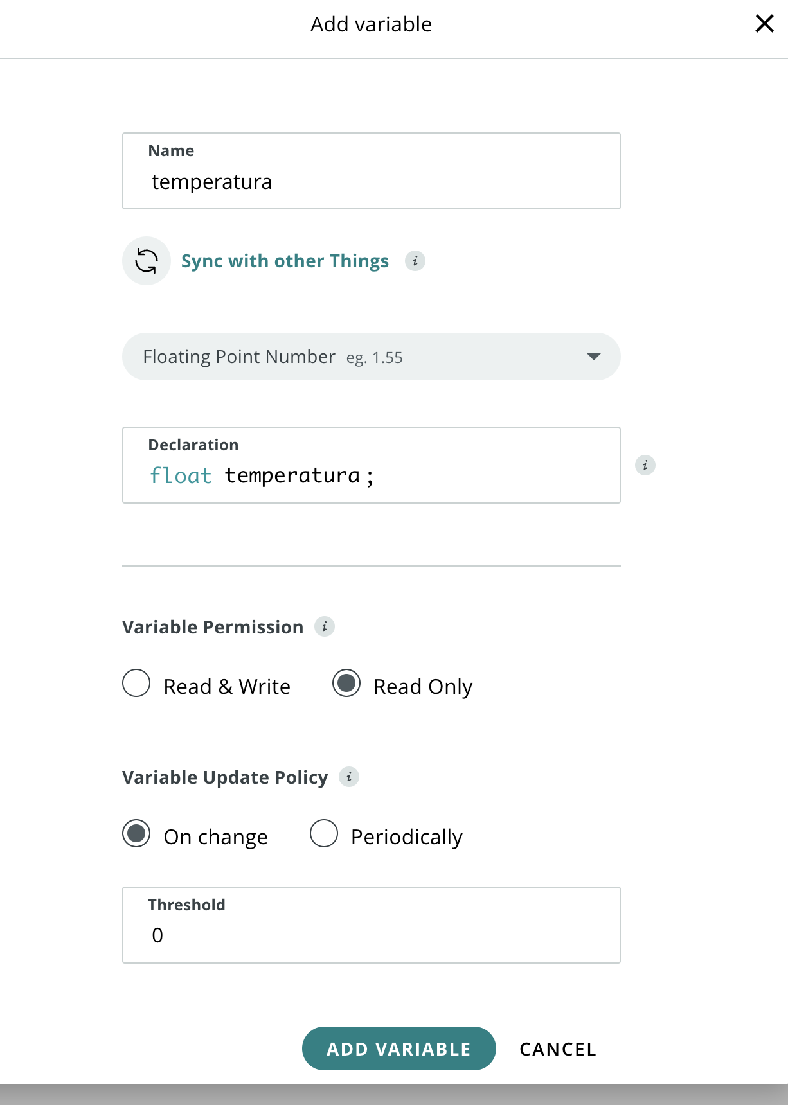The width and height of the screenshot is (788, 1105).
Task: Focus the Name input field
Action: coord(372,171)
